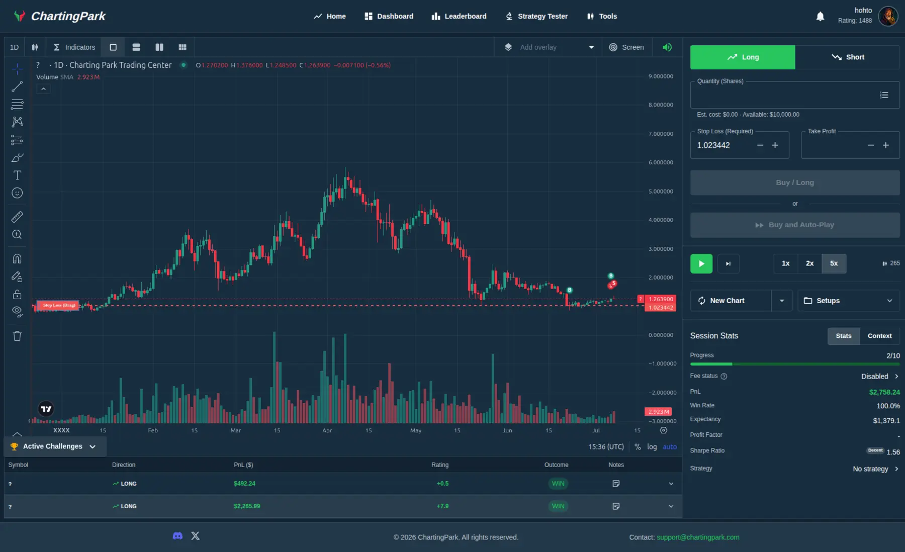Open the quantity presets list icon
The image size is (905, 552).
(884, 95)
